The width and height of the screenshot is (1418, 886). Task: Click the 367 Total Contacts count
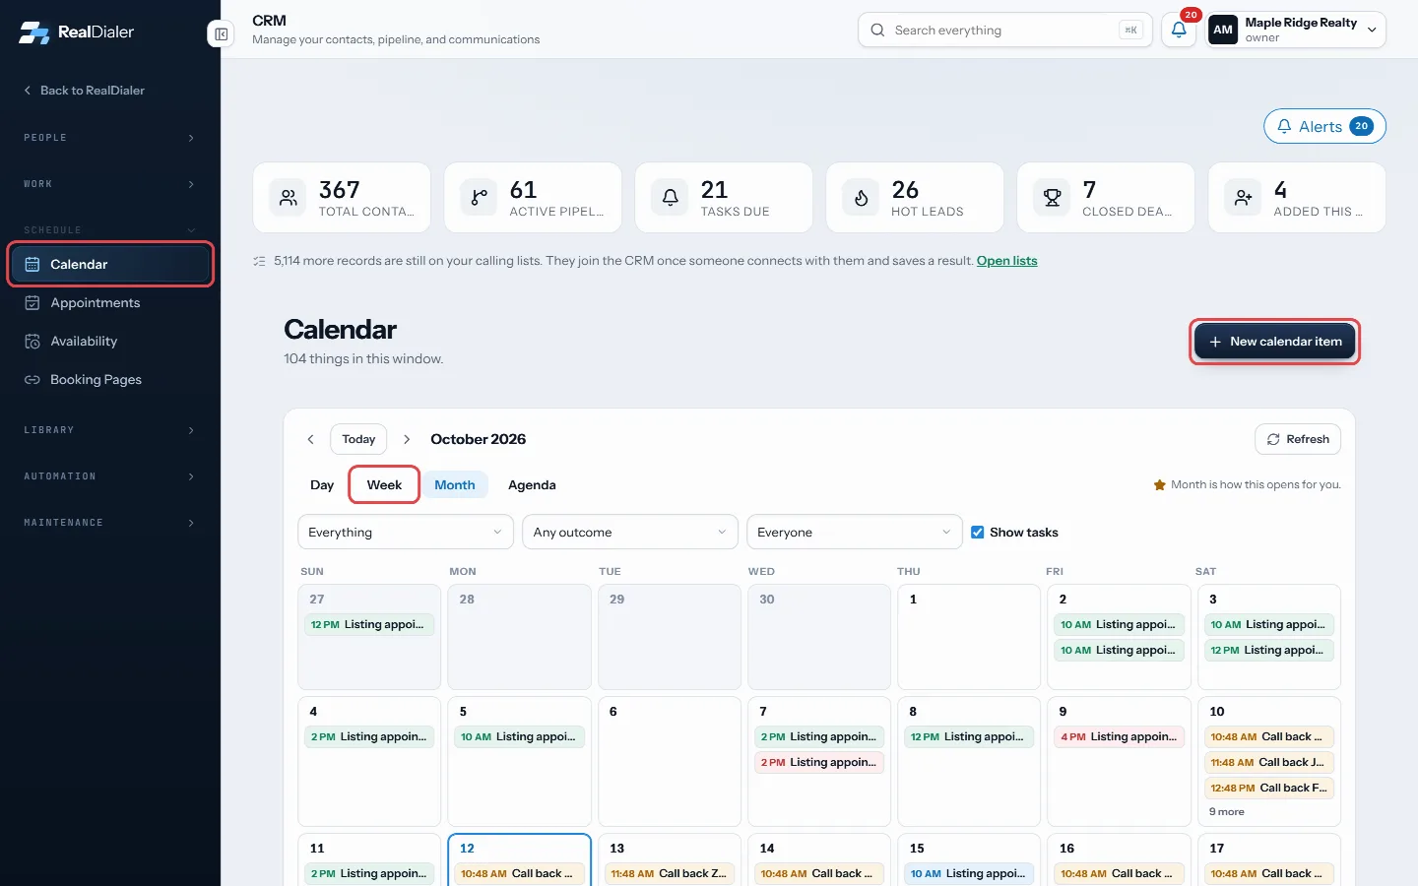click(x=340, y=189)
